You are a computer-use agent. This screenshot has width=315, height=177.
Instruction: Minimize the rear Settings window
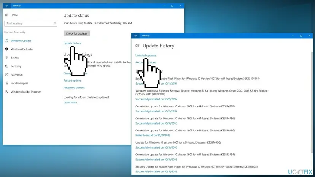click(x=164, y=6)
